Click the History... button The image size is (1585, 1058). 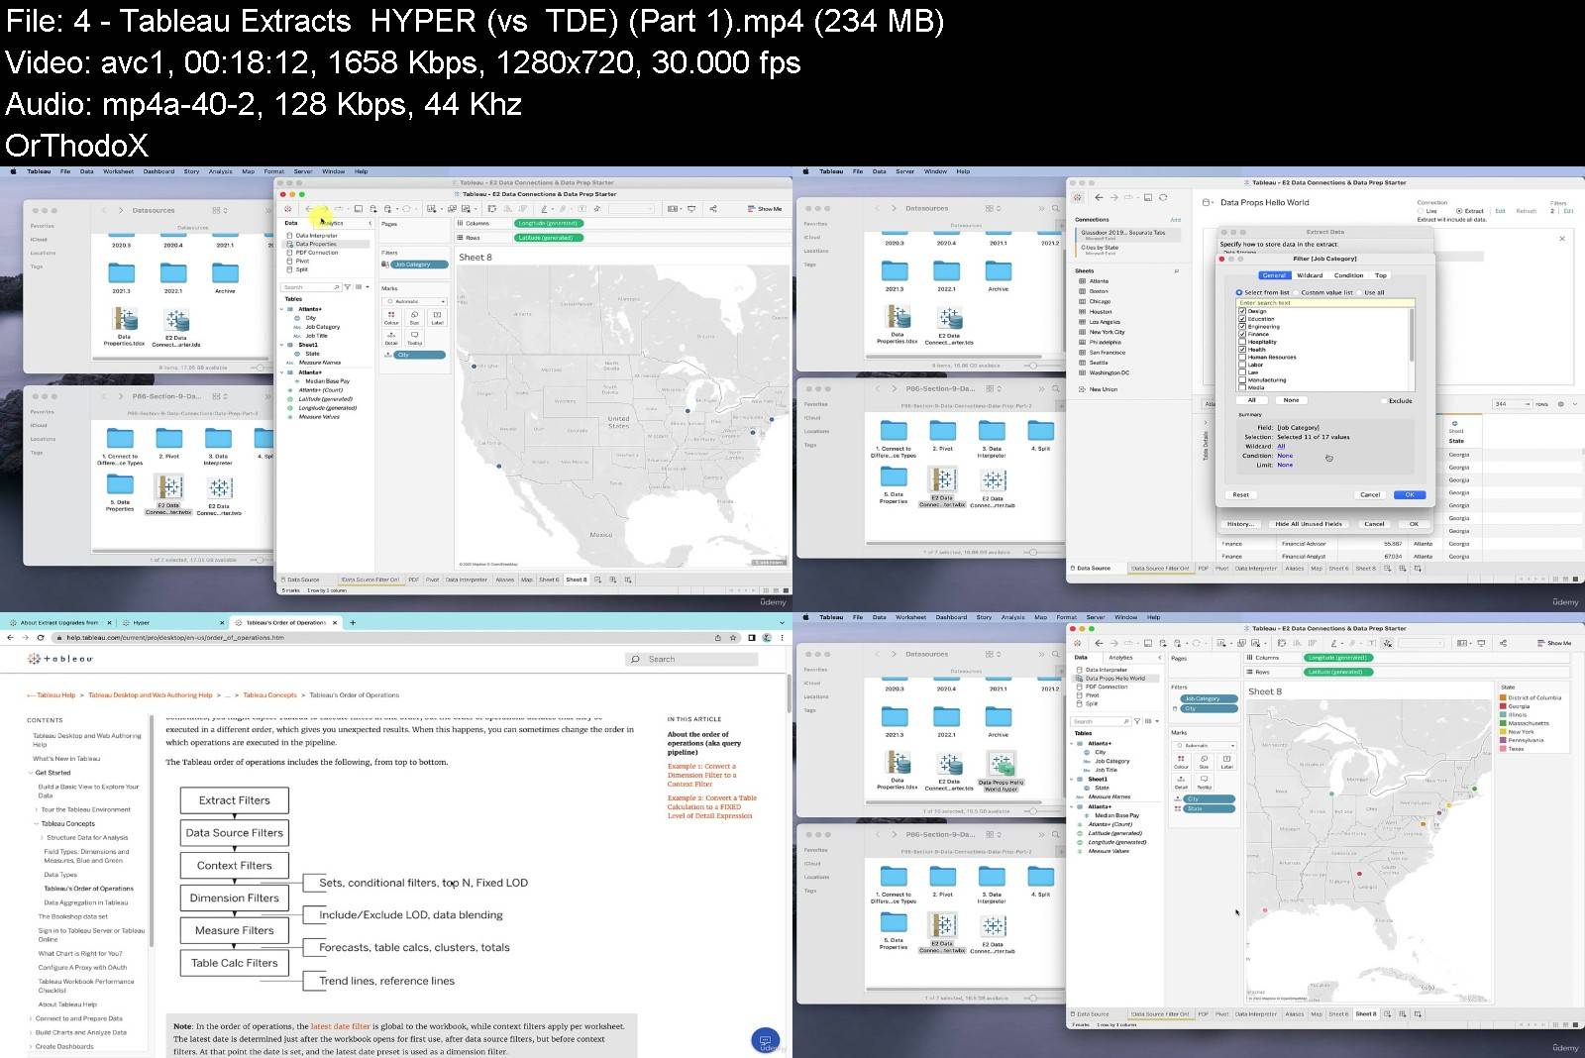[x=1240, y=524]
